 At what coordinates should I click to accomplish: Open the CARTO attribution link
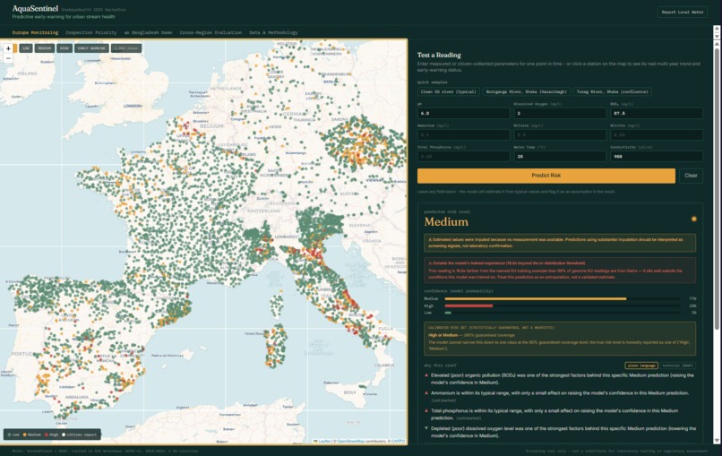tap(399, 442)
